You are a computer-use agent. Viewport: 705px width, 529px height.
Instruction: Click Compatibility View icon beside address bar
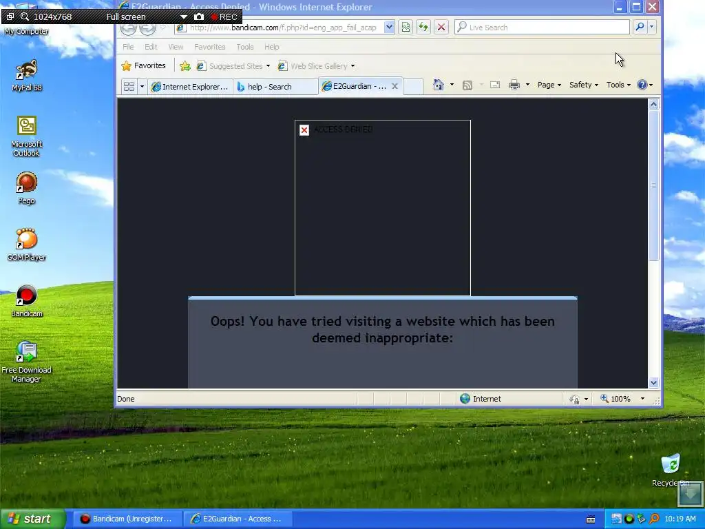coord(406,28)
